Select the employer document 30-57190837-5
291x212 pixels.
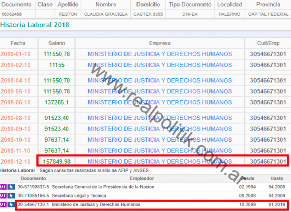click(x=33, y=187)
